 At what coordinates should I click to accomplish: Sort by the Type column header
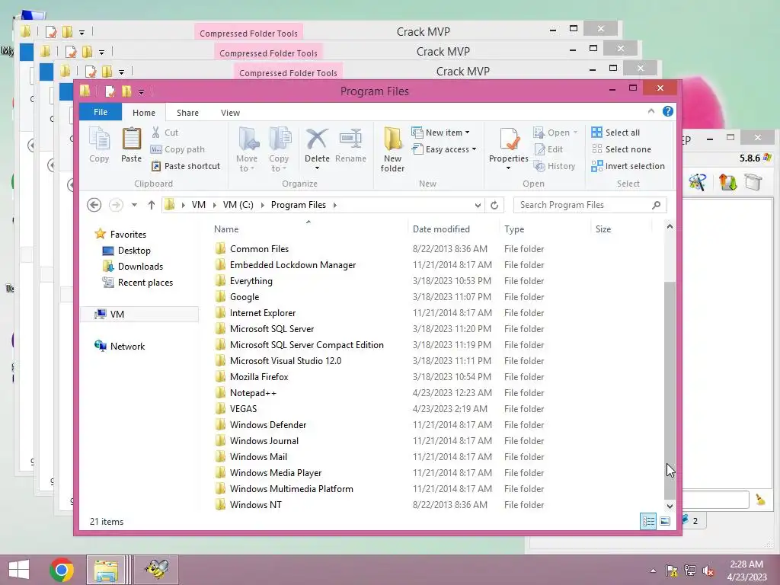545,229
